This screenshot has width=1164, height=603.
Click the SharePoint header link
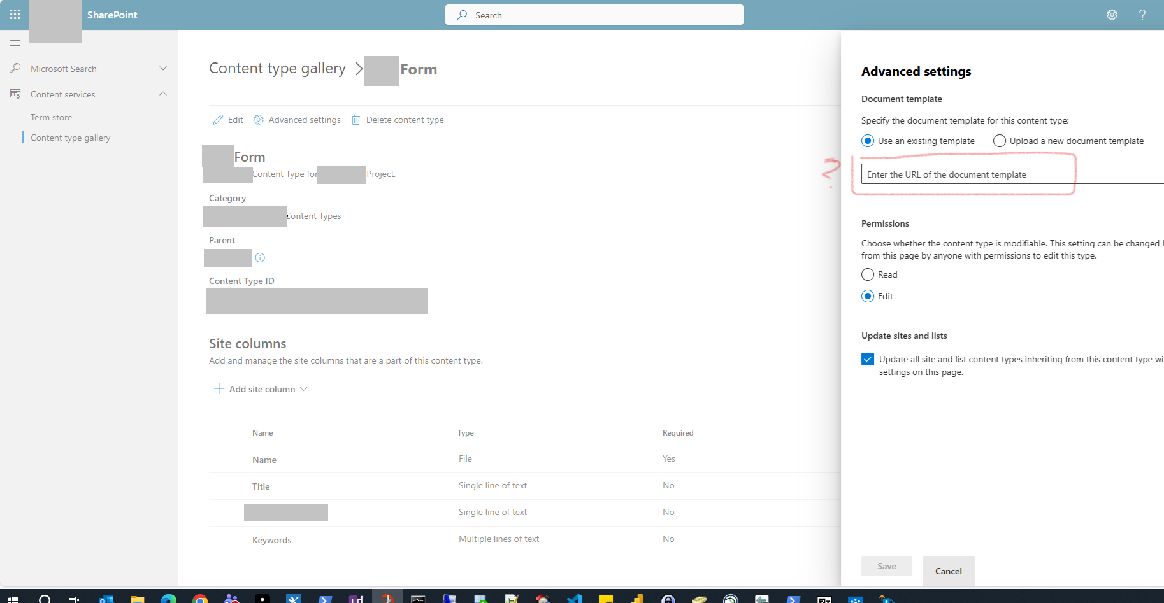(x=112, y=15)
